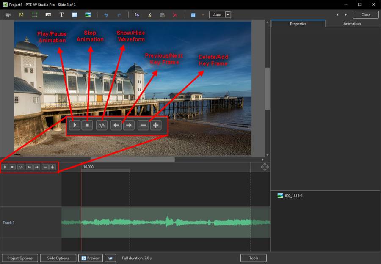Click the Mask (M) icon in toolbar

click(x=22, y=15)
